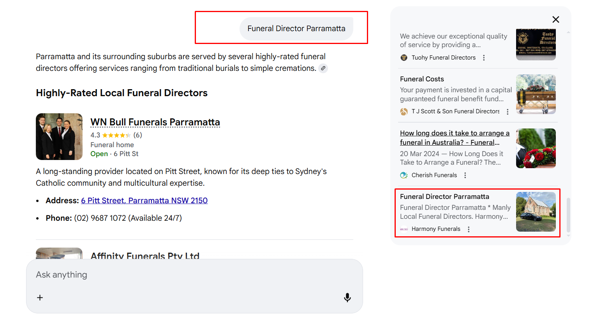Click the Tuohy Funeral Directors thumbnail

point(536,44)
